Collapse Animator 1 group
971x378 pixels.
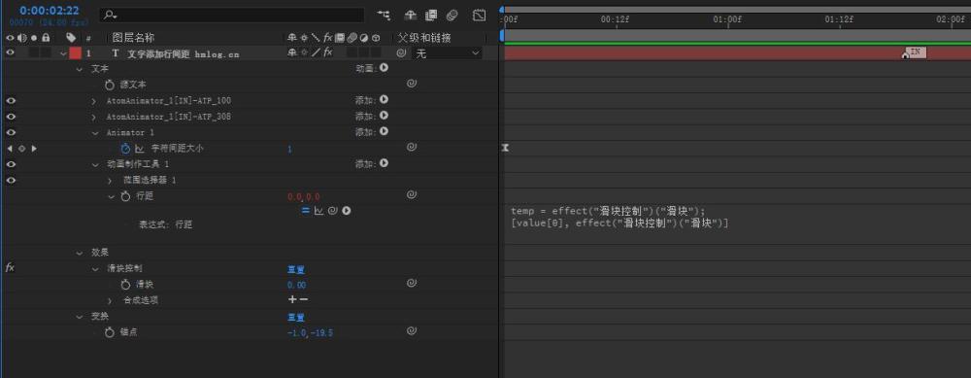[x=95, y=132]
